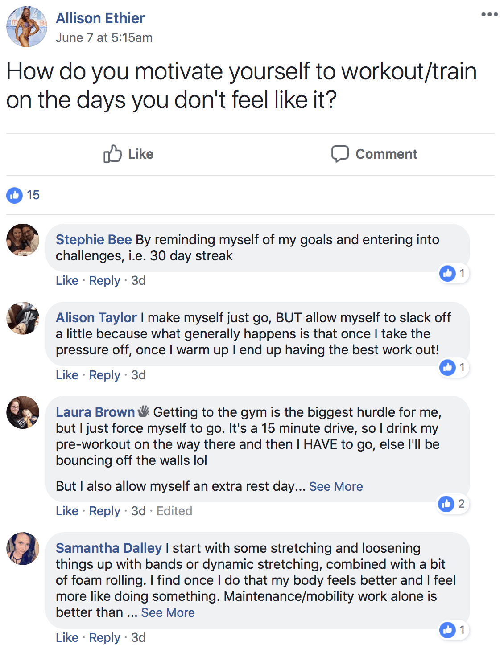Image resolution: width=504 pixels, height=657 pixels.
Task: Expand Samantha Dalley's comment with See More
Action: pos(168,612)
